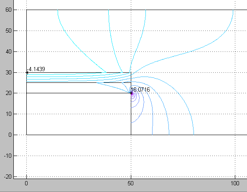Click the y-axis tick label 60
This screenshot has width=247, height=192.
point(8,10)
